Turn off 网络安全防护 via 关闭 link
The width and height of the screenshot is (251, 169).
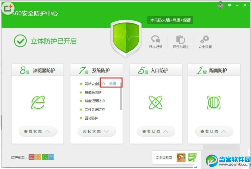click(112, 84)
